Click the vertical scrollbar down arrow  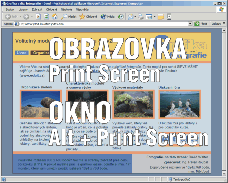click(224, 174)
